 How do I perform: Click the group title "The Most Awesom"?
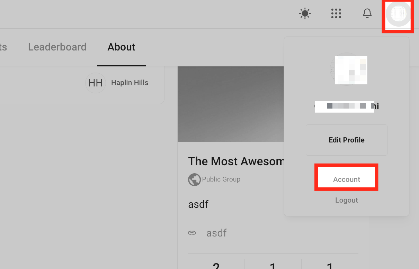tap(235, 161)
